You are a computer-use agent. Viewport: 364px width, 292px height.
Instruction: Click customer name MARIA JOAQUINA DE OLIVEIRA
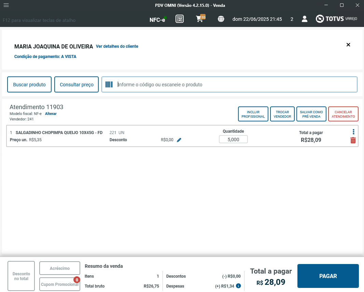pyautogui.click(x=54, y=46)
